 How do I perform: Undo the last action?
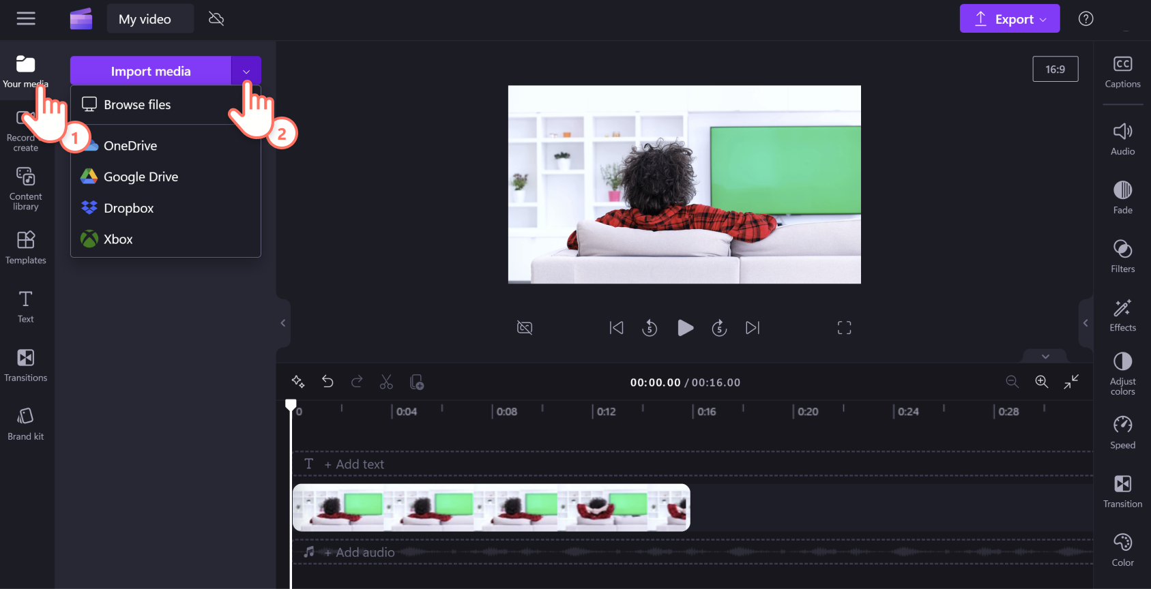click(x=327, y=382)
